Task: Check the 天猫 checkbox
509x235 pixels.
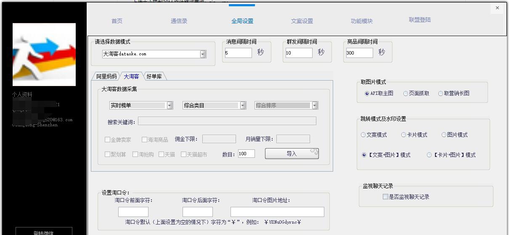Action: (161, 154)
